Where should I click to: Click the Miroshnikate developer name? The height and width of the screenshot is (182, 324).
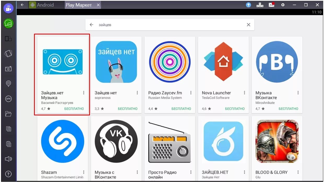[265, 103]
